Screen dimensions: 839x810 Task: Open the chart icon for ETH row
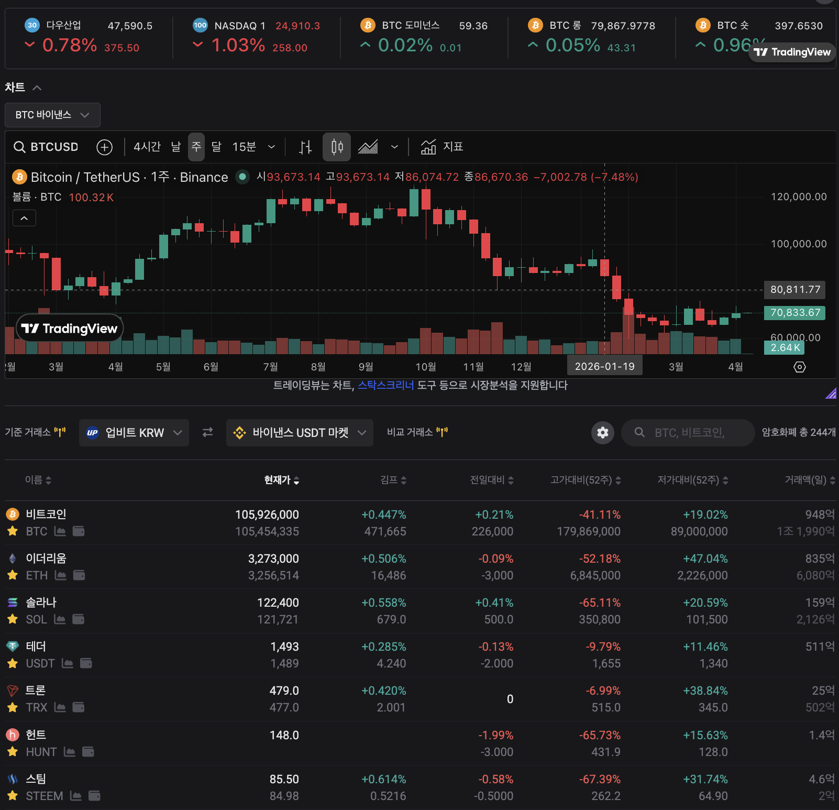61,575
